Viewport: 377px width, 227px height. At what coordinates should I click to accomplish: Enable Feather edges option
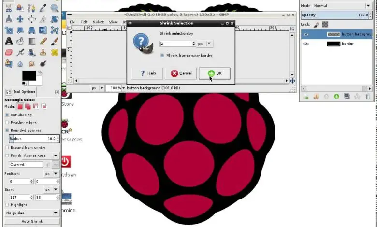pyautogui.click(x=7, y=122)
